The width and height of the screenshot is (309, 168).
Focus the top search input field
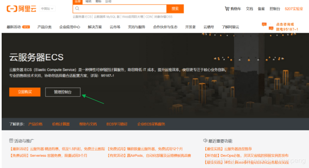coord(120,9)
